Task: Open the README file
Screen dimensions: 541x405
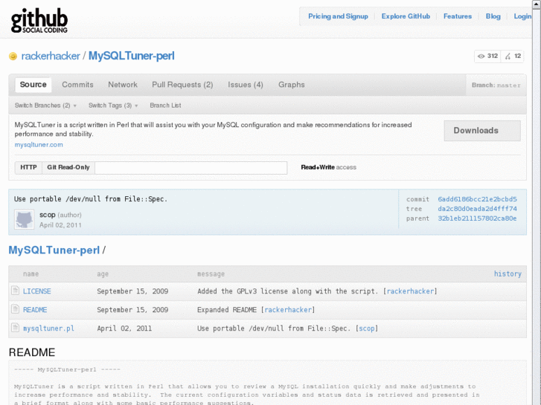Action: 35,310
